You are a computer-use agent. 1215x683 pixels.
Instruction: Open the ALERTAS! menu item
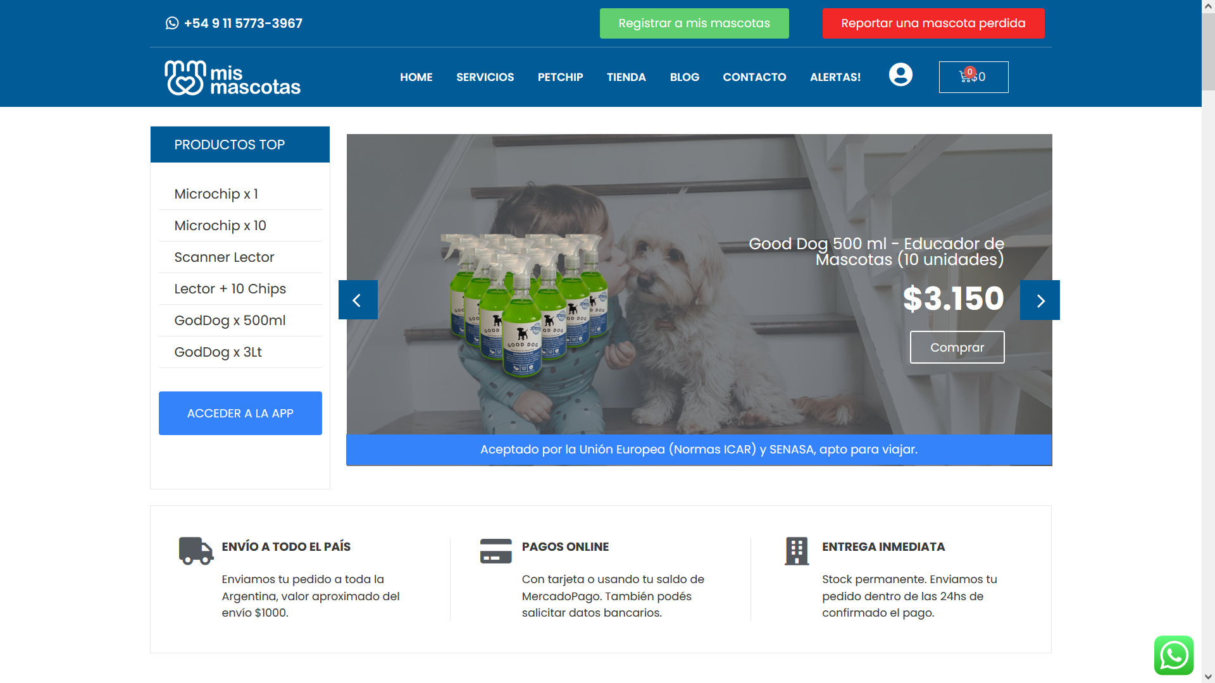(835, 77)
